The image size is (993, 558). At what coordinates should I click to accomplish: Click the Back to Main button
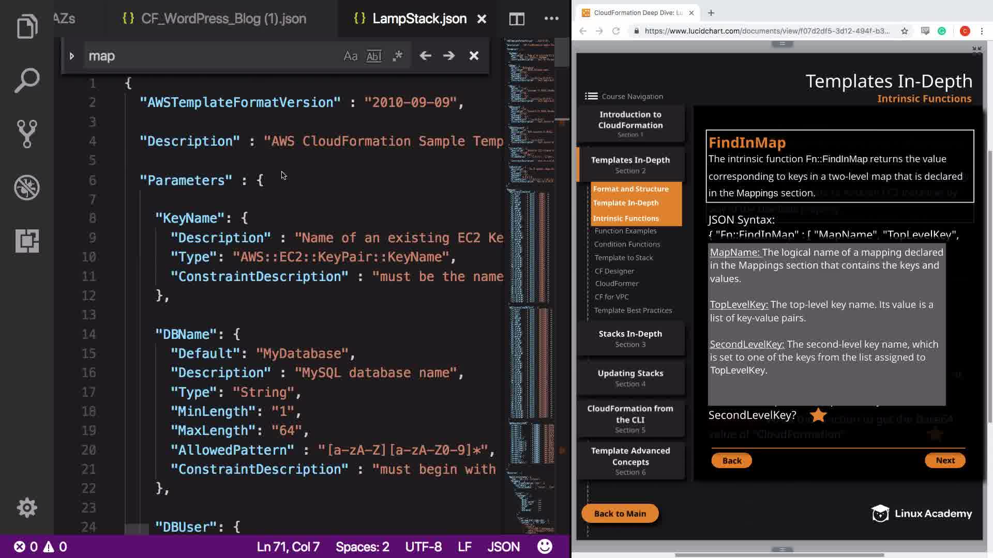pyautogui.click(x=620, y=514)
